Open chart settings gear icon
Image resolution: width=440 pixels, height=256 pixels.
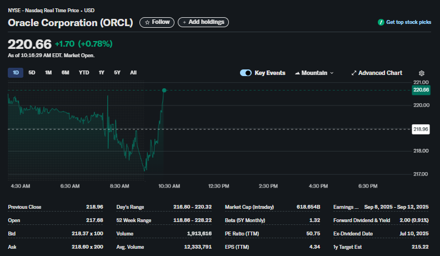click(422, 73)
